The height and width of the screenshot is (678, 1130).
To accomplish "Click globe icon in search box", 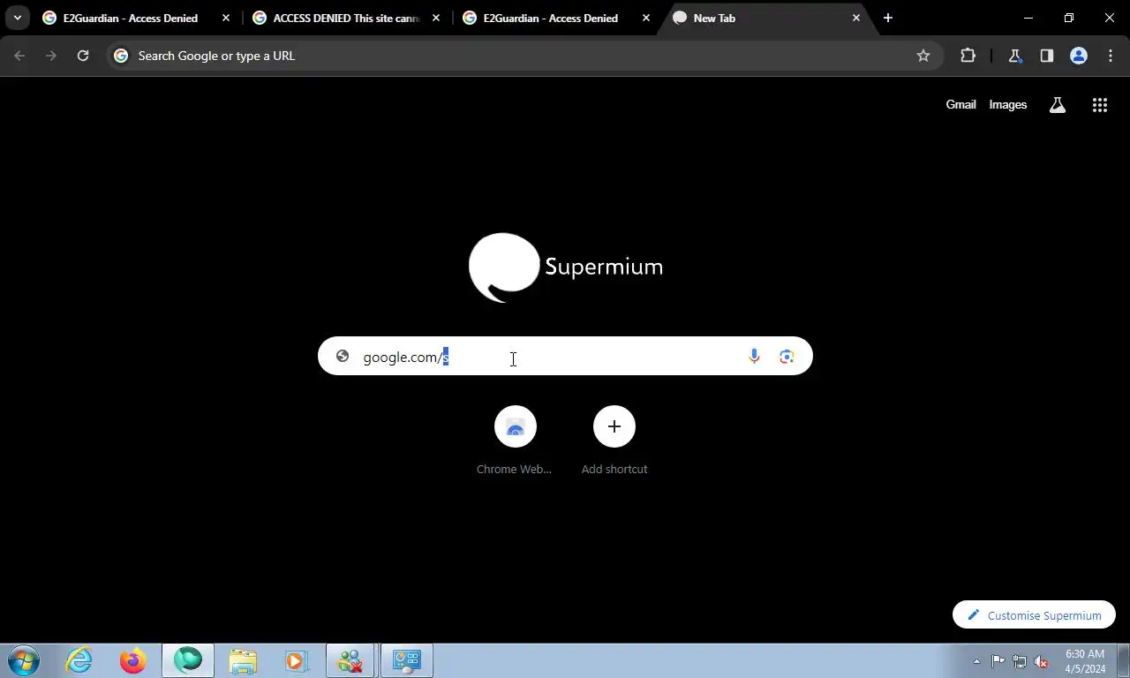I will pos(343,357).
